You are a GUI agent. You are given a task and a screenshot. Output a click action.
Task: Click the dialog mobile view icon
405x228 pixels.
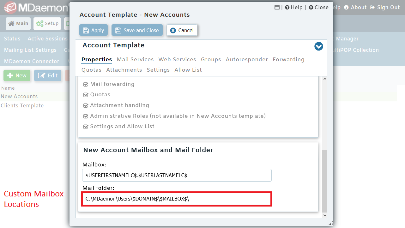[x=277, y=7]
